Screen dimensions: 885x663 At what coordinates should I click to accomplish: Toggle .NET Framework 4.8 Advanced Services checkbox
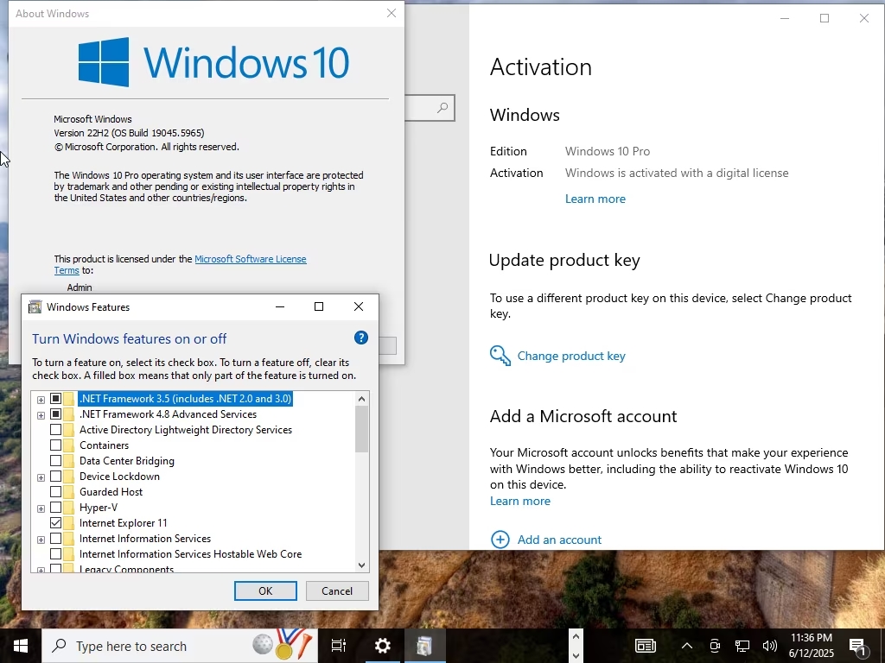pyautogui.click(x=55, y=414)
